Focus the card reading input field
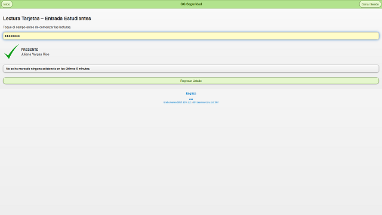The height and width of the screenshot is (215, 382). (191, 36)
